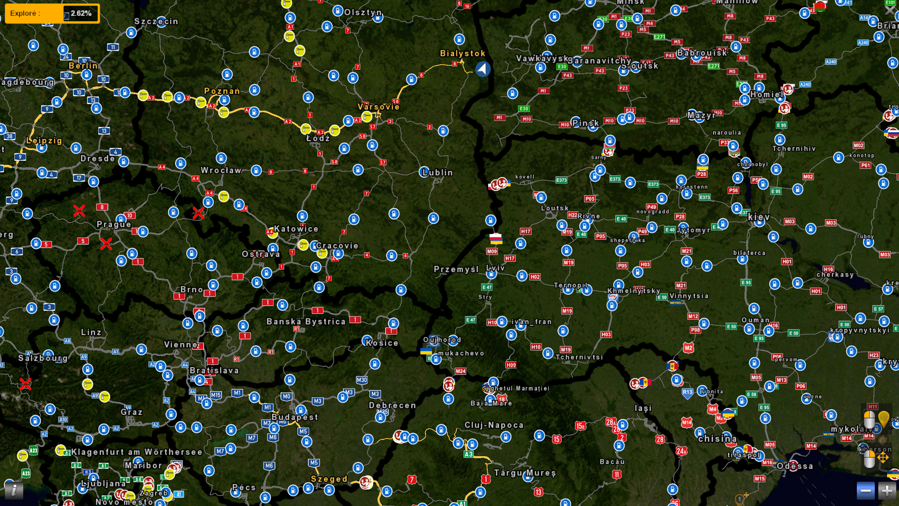Click the Explored percentage progress bar
The image size is (899, 506).
pyautogui.click(x=52, y=13)
